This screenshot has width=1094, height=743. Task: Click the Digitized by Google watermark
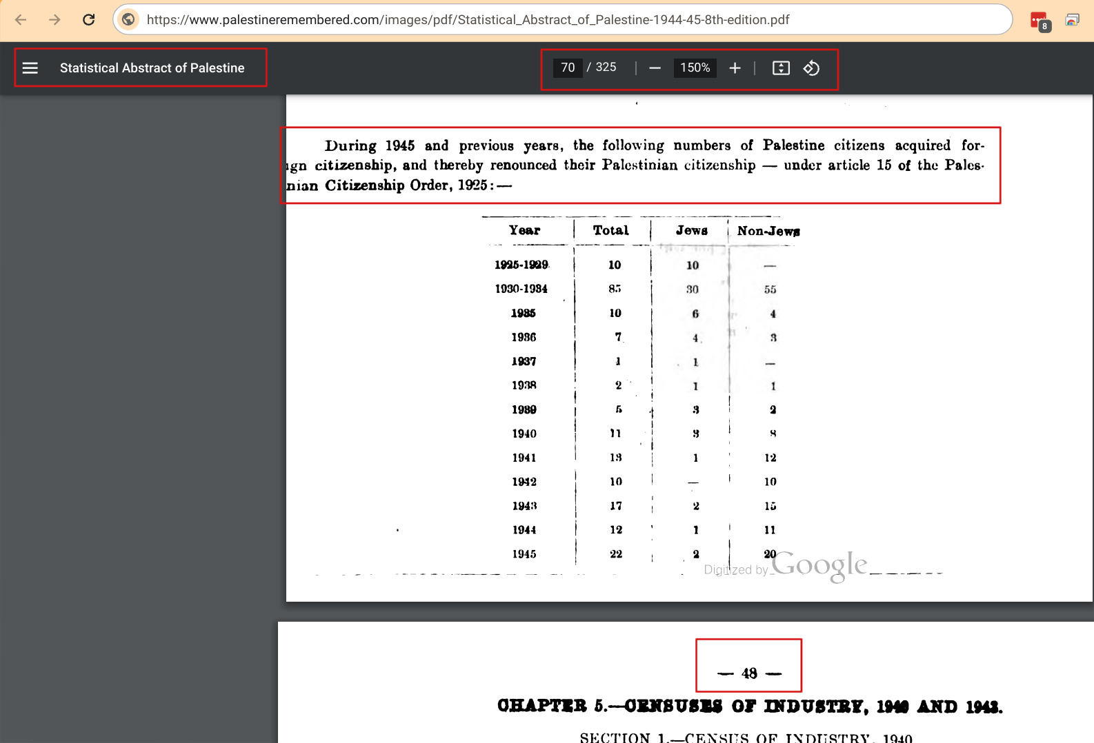[786, 567]
